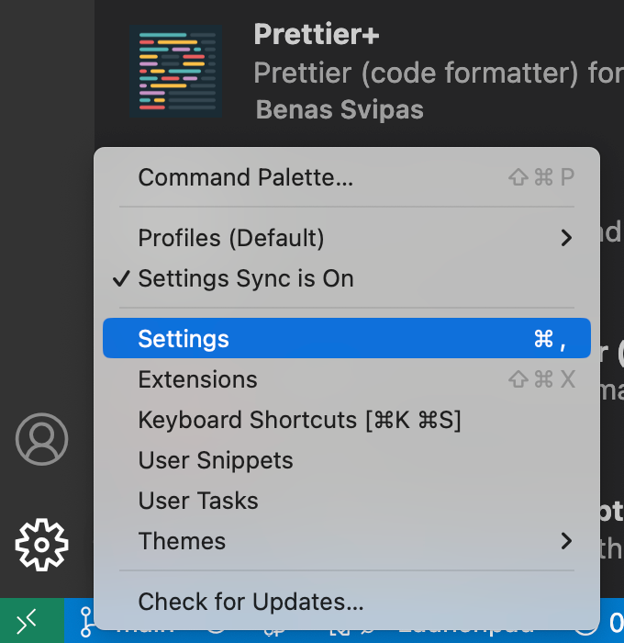This screenshot has height=643, width=624.
Task: Open the Profiles (Default) menu entry
Action: click(231, 239)
